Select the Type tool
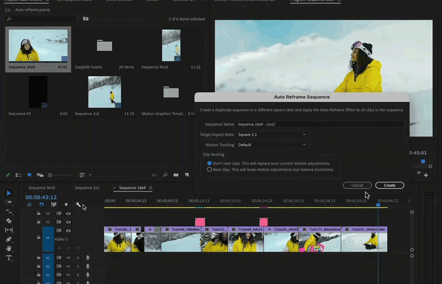 click(x=9, y=258)
